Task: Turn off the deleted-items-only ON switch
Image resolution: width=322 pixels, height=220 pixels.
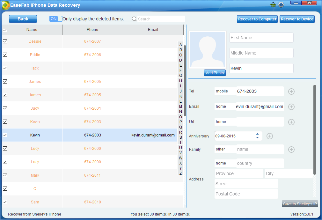Action: tap(56, 19)
